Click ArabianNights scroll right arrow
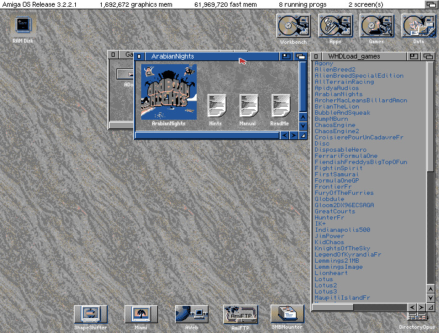 pyautogui.click(x=293, y=136)
